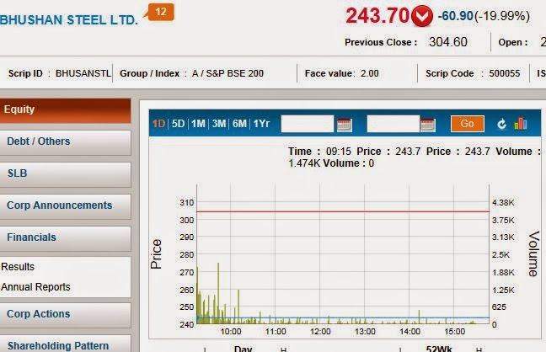546x352 pixels.
Task: Click the red down-arrow price indicator
Action: 421,16
